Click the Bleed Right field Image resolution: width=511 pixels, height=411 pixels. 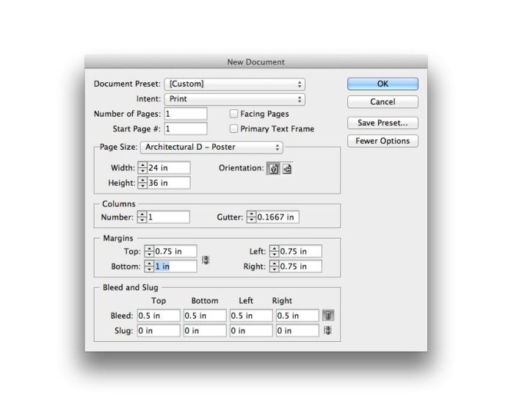[x=297, y=316]
